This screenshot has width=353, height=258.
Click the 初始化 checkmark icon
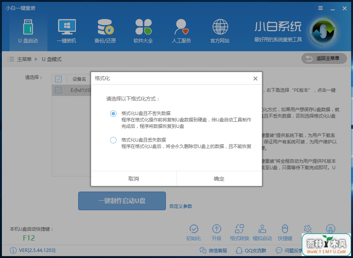(194, 229)
